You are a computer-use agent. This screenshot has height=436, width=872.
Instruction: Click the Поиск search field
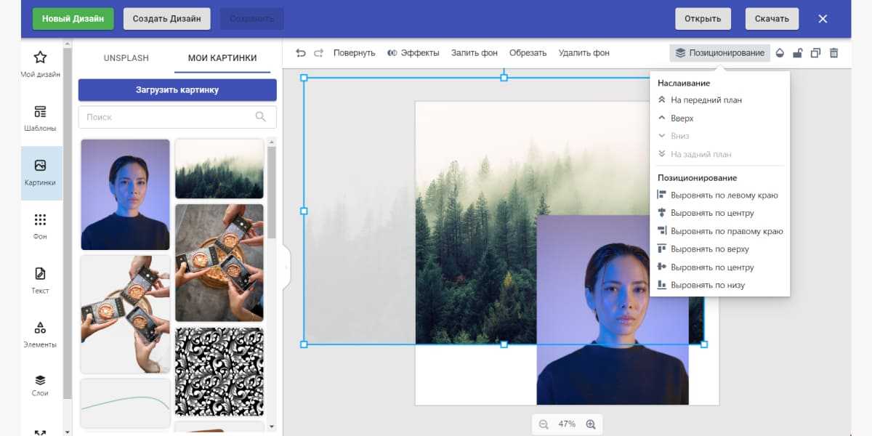click(x=177, y=117)
